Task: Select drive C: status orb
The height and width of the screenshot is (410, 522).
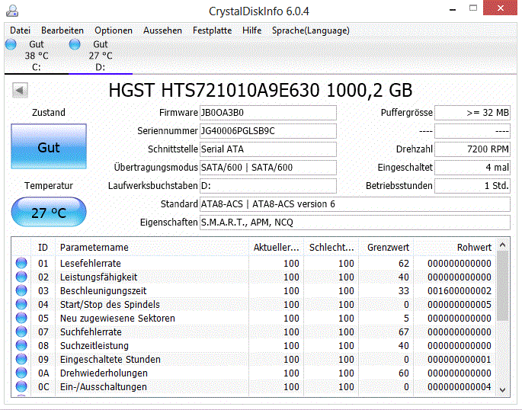Action: 11,44
